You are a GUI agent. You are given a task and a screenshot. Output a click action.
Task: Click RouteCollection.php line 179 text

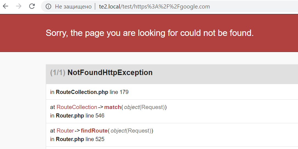(89, 92)
